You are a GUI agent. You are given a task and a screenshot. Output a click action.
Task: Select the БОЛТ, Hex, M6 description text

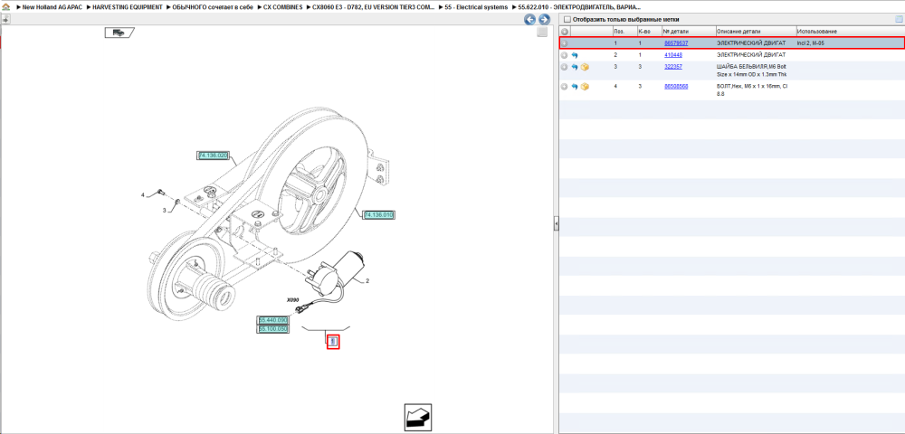pyautogui.click(x=752, y=90)
